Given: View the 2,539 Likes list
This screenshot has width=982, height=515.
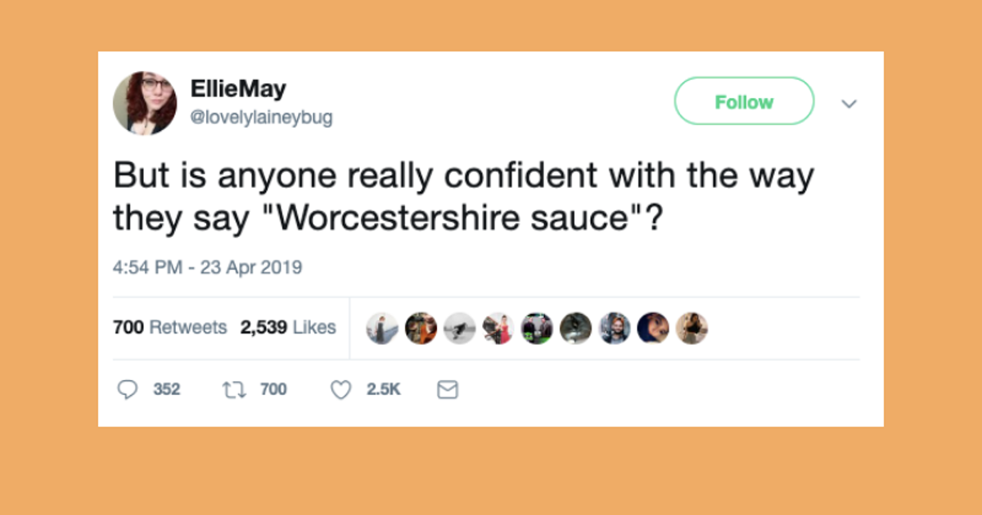Looking at the screenshot, I should point(288,327).
